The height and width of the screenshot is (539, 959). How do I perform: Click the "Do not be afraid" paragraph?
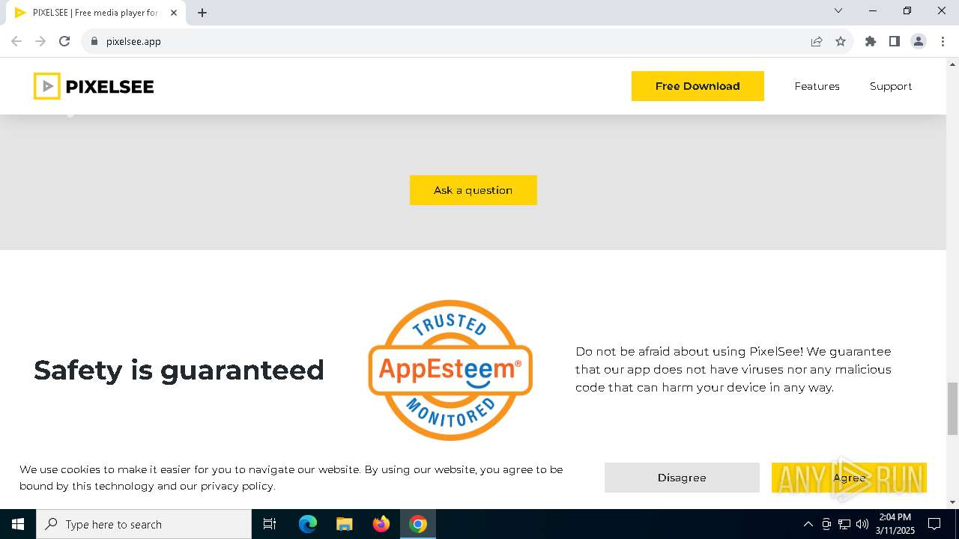tap(733, 369)
